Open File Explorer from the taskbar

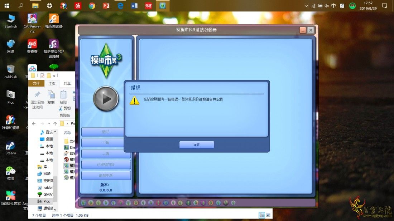tap(35, 6)
